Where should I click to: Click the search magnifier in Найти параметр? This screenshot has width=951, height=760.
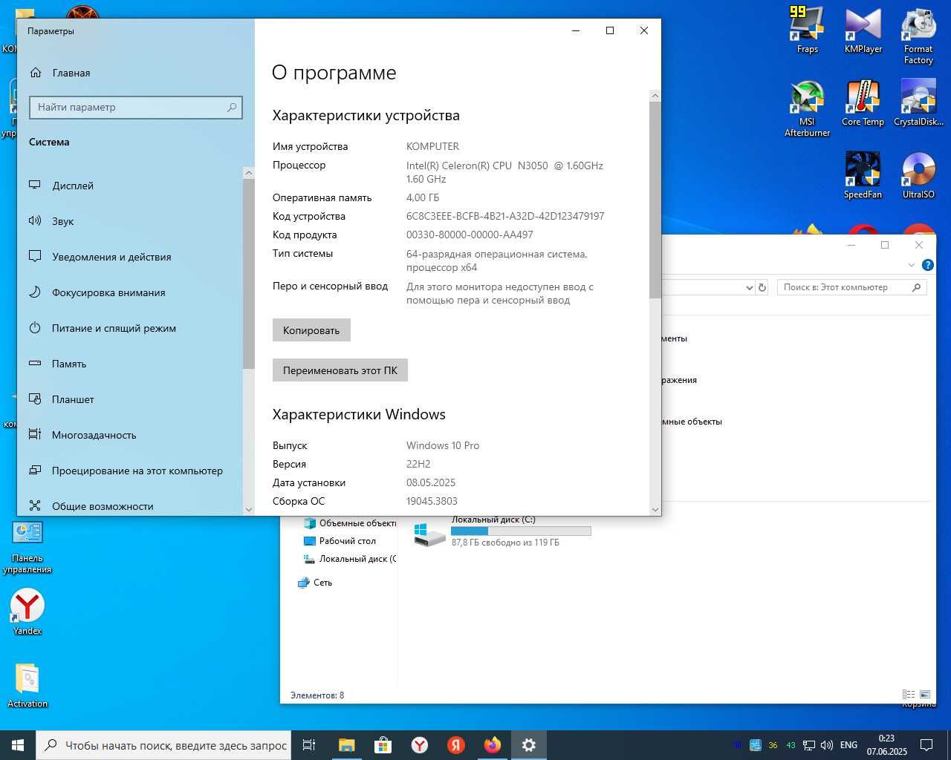tap(232, 107)
